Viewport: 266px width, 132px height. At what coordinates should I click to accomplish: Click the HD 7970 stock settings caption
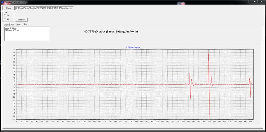point(111,31)
